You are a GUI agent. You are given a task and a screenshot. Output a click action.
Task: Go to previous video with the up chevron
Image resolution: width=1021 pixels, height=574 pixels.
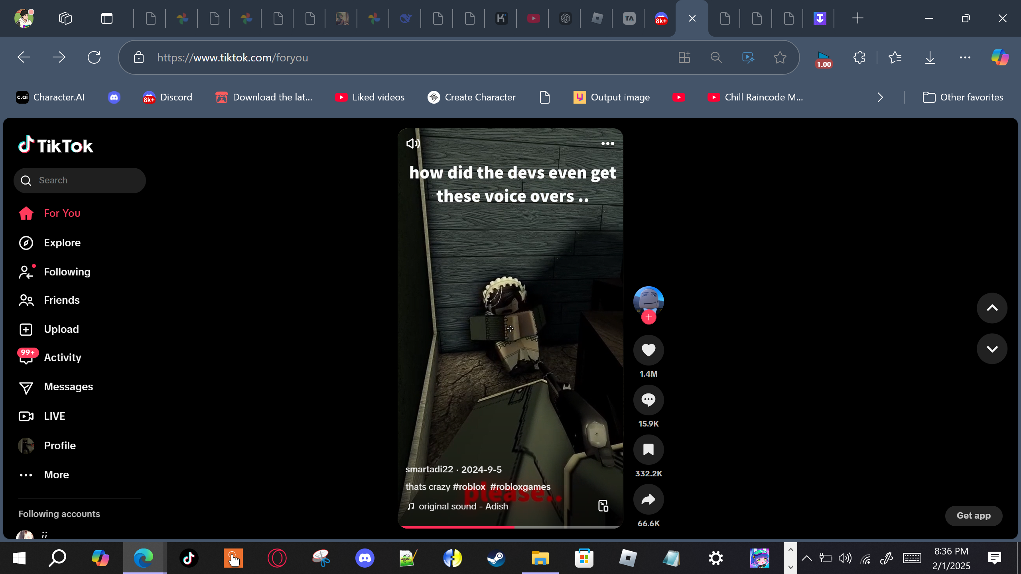click(x=992, y=308)
